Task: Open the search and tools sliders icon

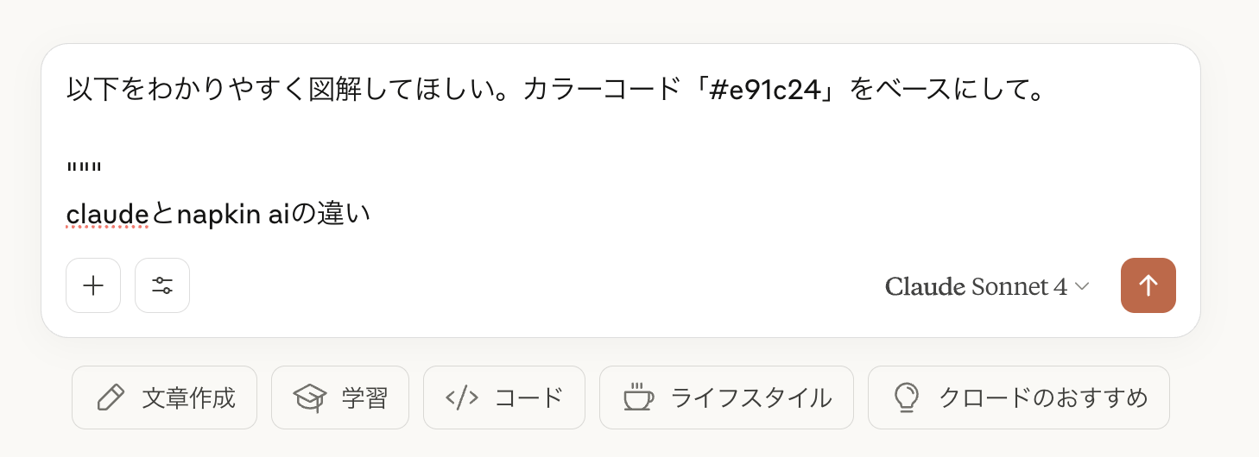Action: (x=162, y=285)
